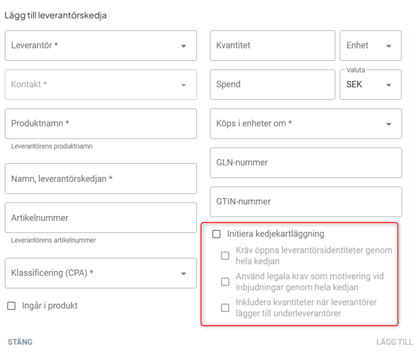
Task: Focus the GLN-nummer field
Action: point(305,163)
